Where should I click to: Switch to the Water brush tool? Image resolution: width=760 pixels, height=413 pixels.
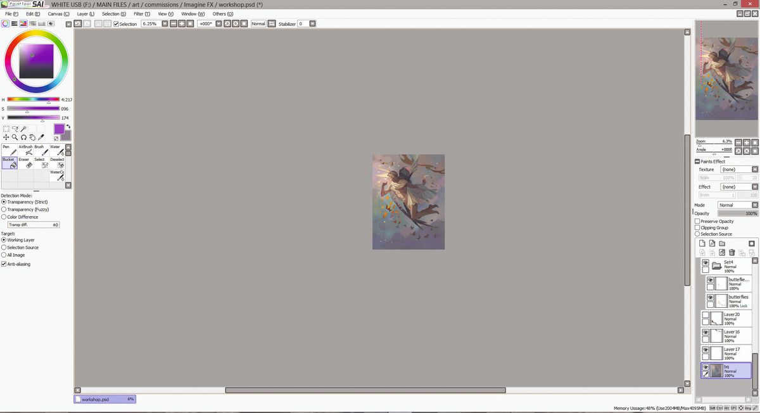(x=56, y=151)
